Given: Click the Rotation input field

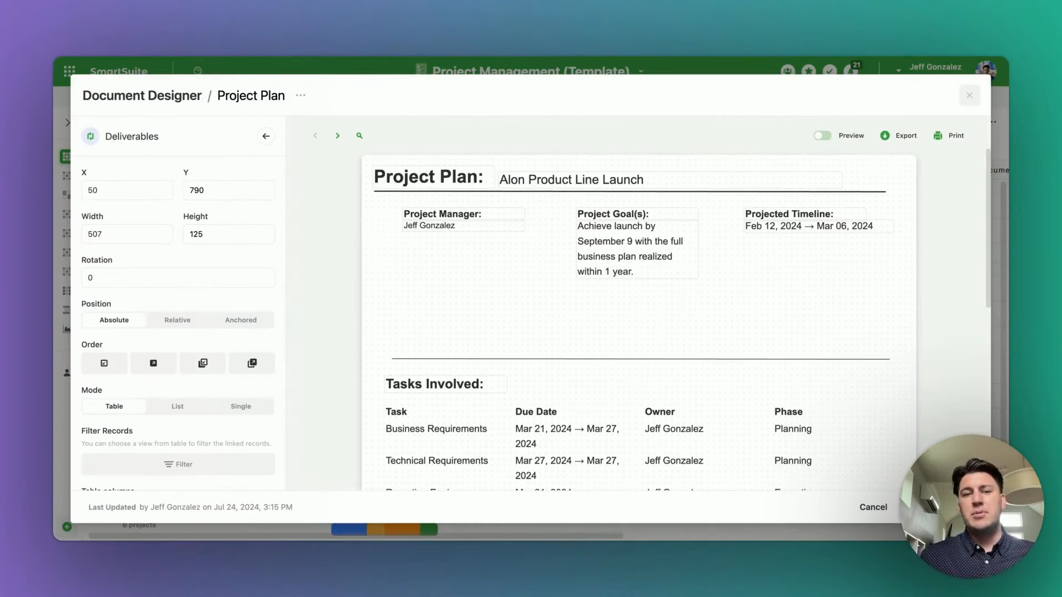Looking at the screenshot, I should tap(178, 277).
